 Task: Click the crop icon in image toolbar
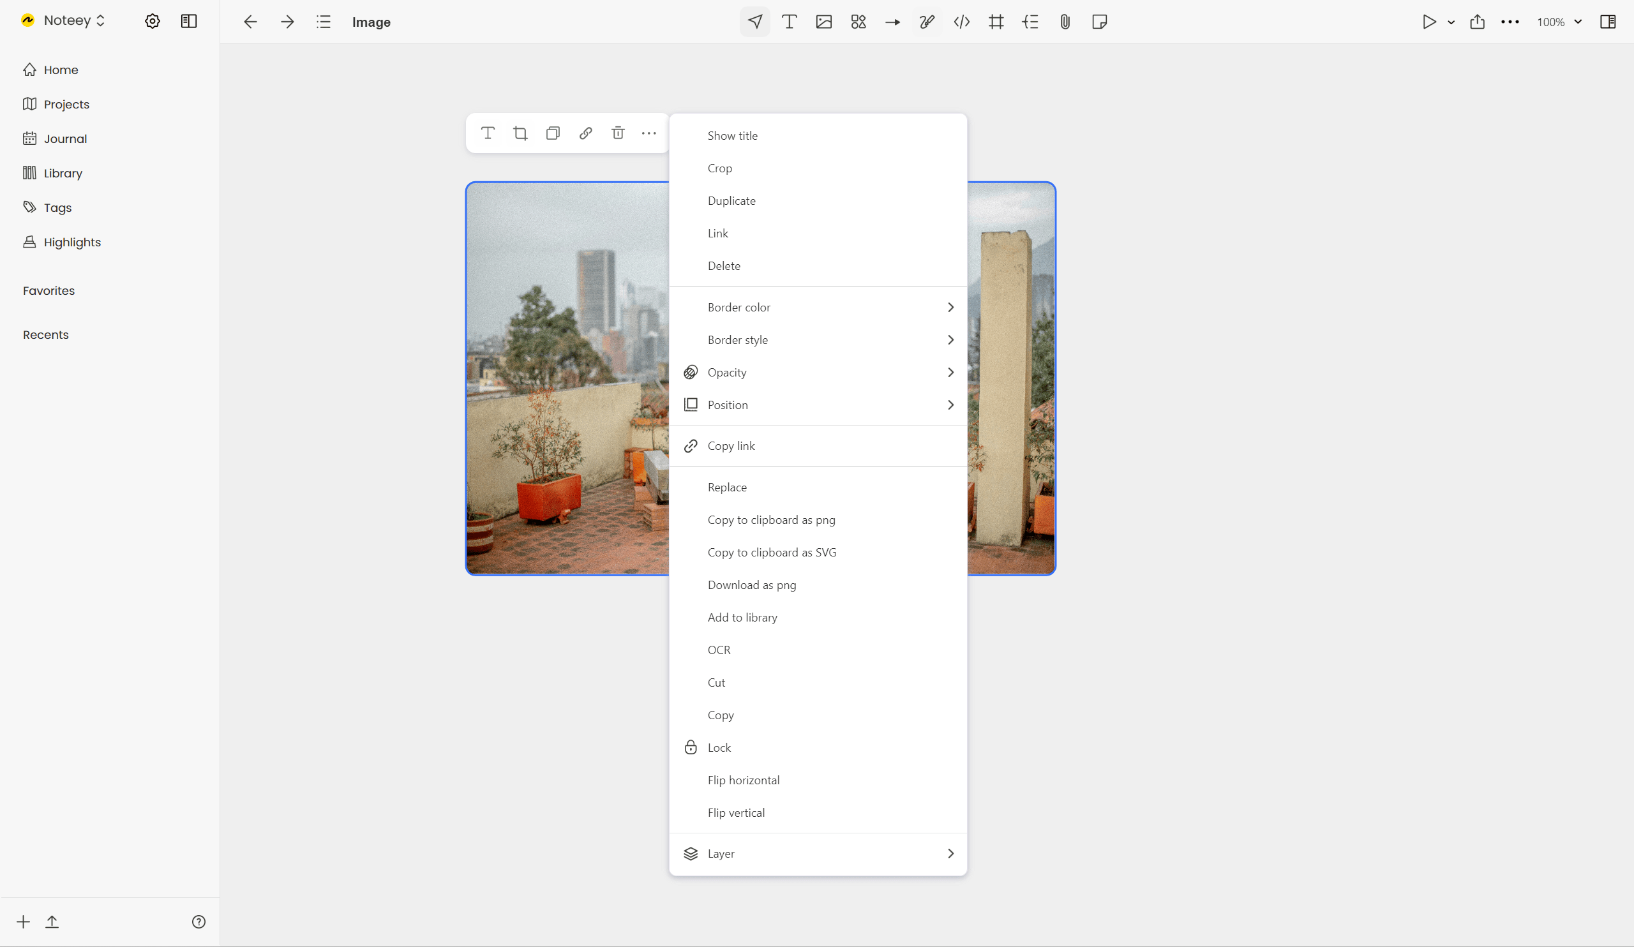[x=520, y=133]
